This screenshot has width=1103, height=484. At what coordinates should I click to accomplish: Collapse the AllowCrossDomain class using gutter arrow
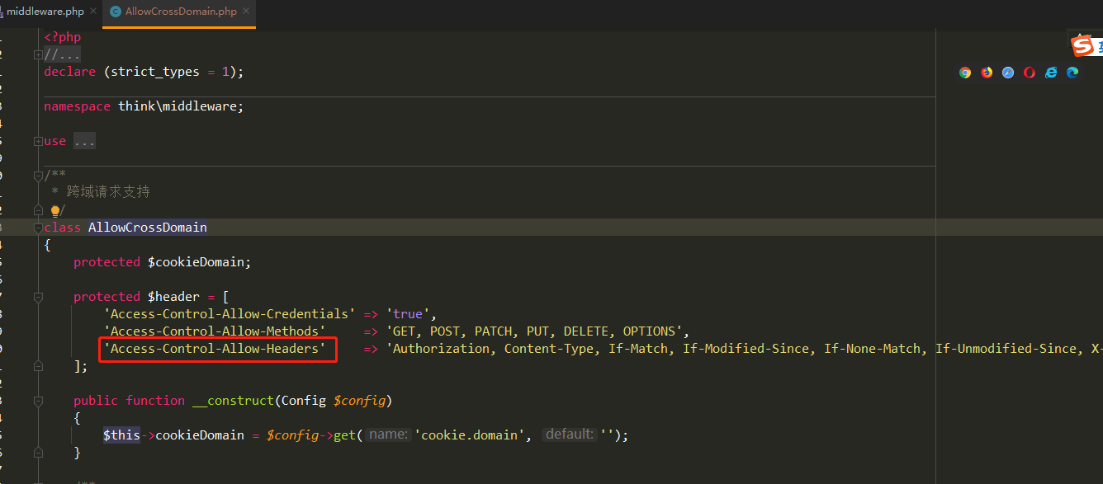(38, 227)
